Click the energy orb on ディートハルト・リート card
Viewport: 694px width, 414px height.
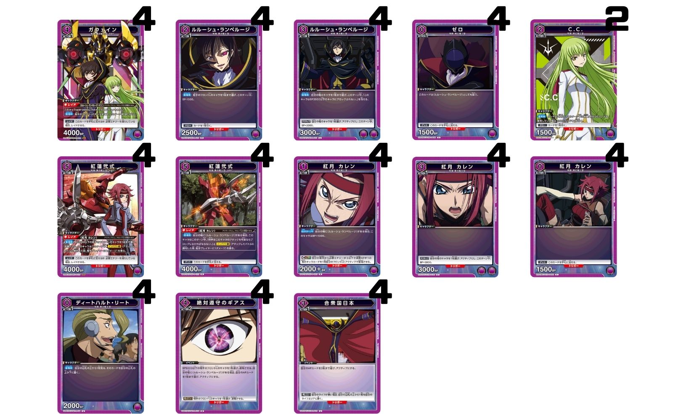click(137, 407)
